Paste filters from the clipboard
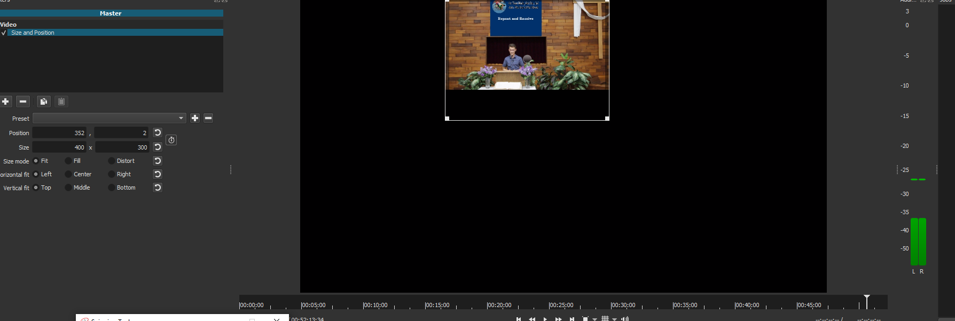The image size is (955, 321). pos(61,101)
